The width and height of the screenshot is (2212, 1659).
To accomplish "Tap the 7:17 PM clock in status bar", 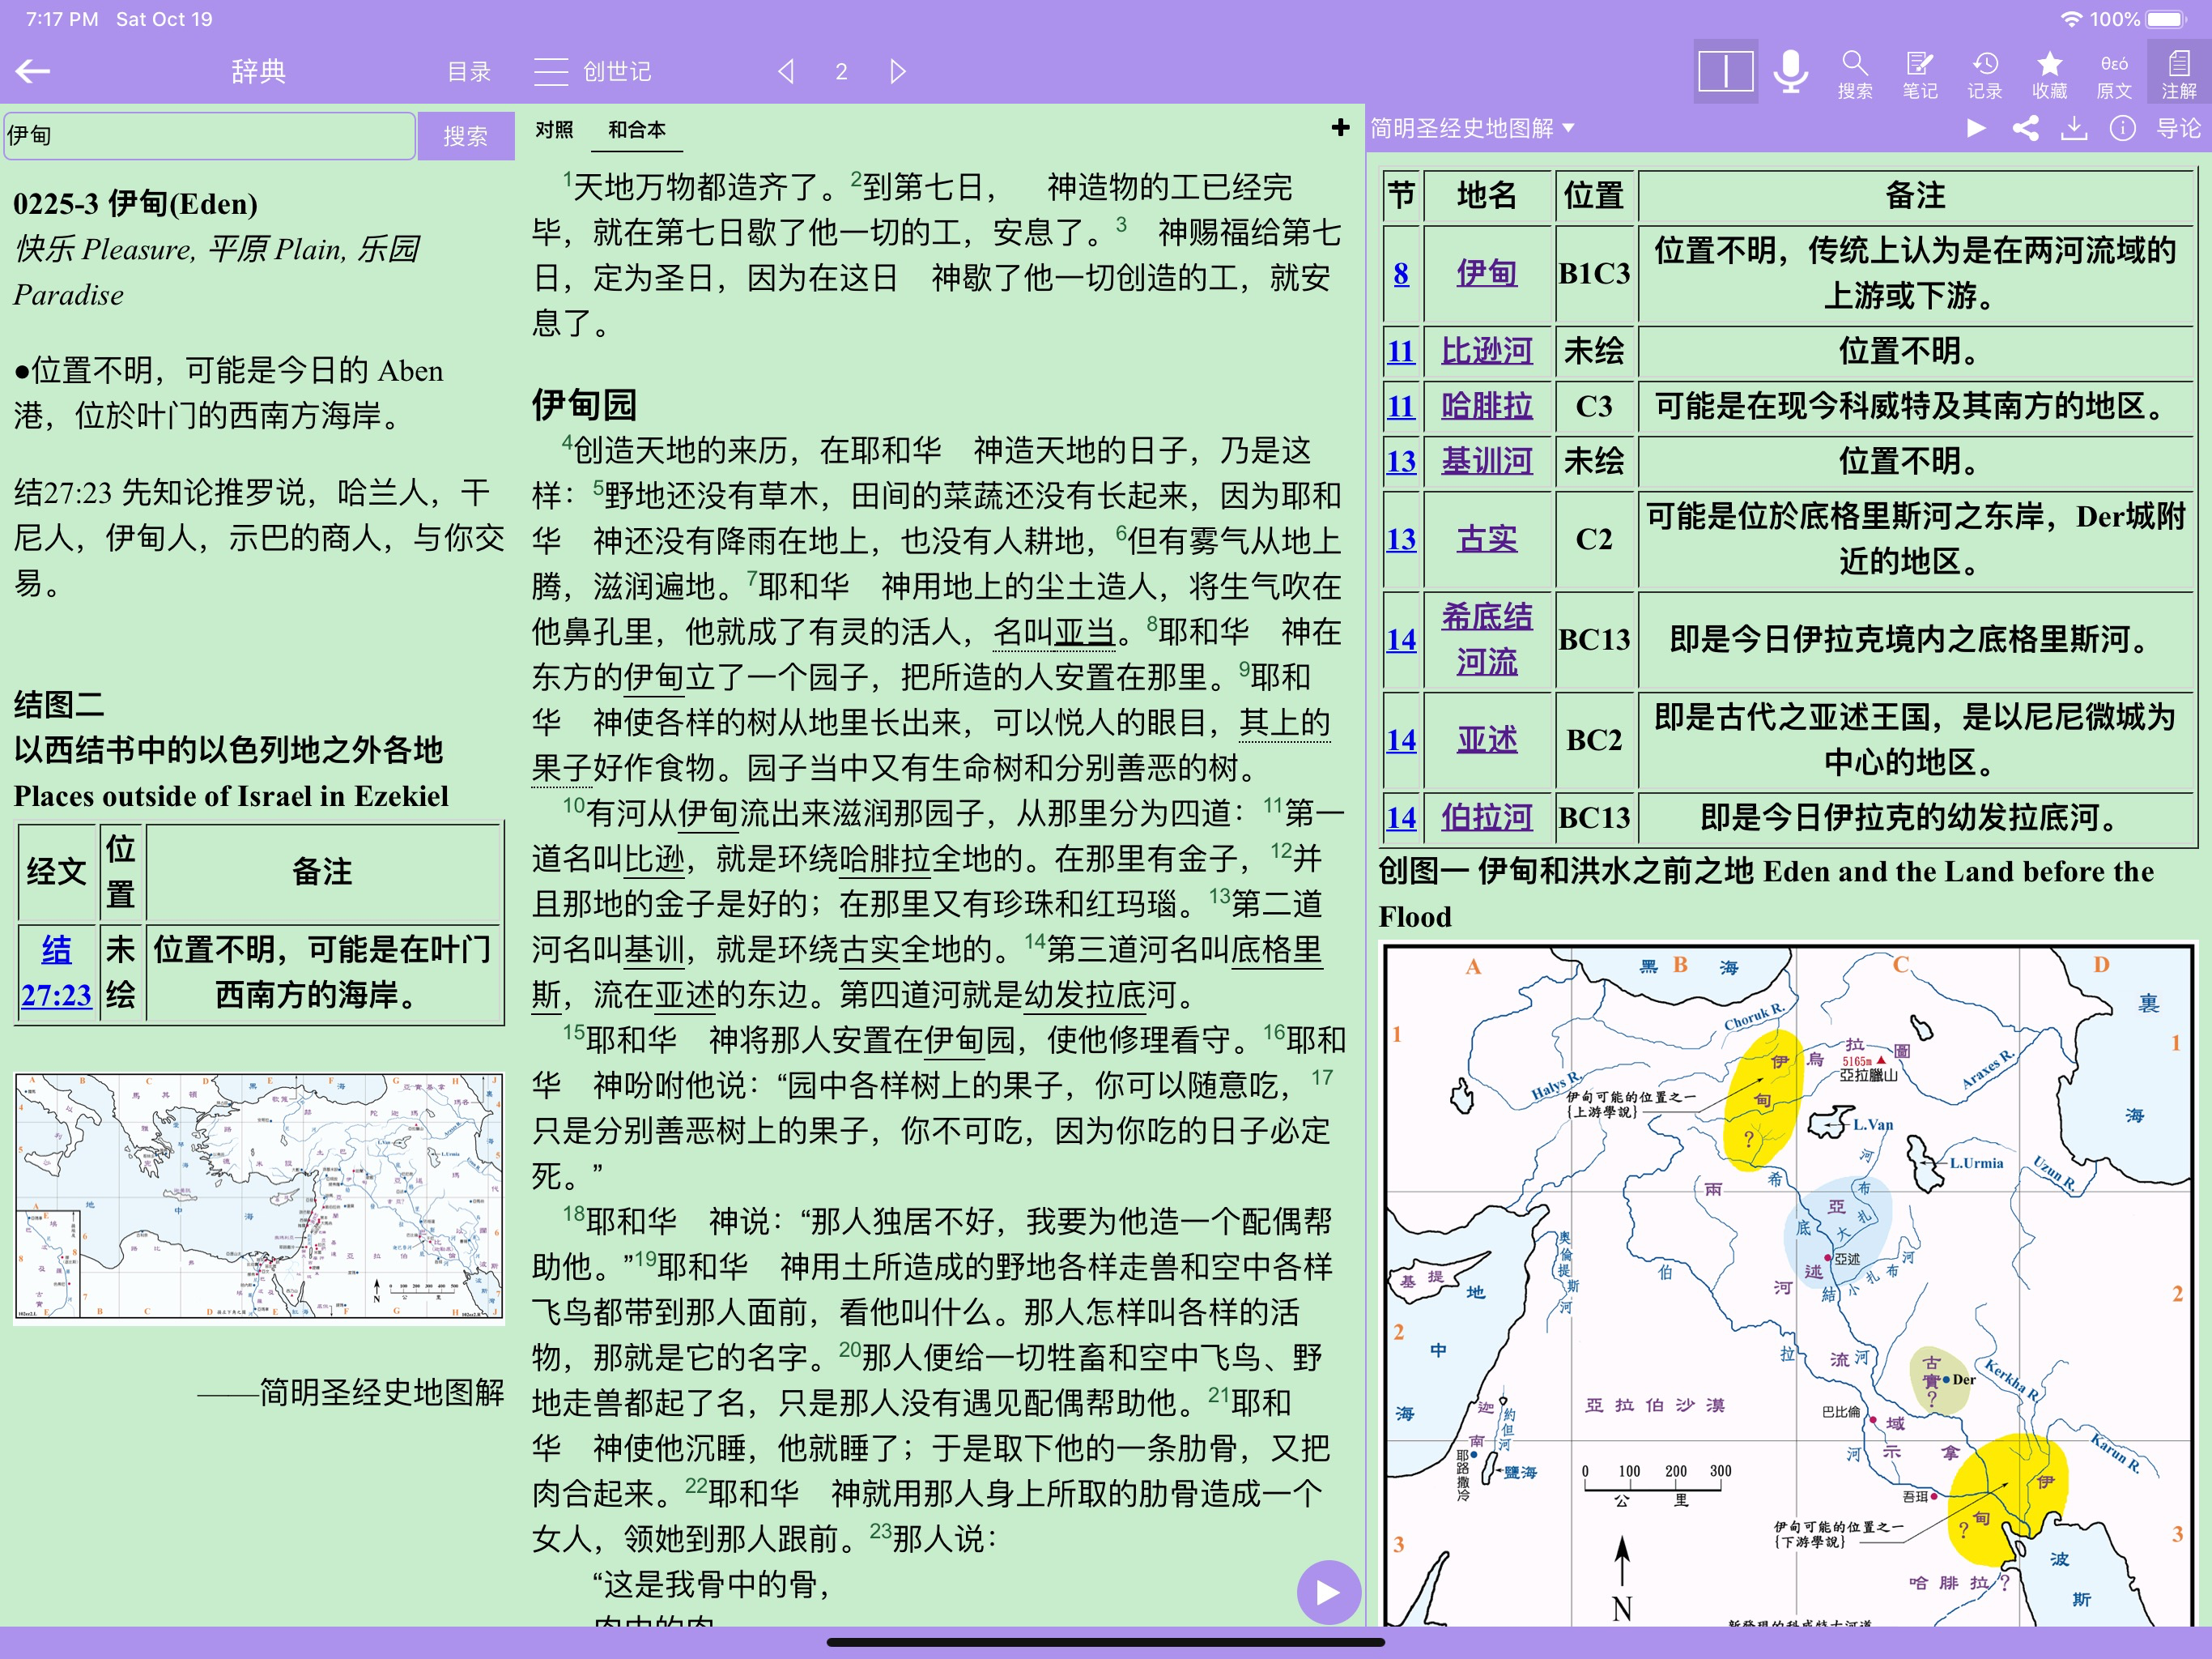I will click(x=61, y=19).
